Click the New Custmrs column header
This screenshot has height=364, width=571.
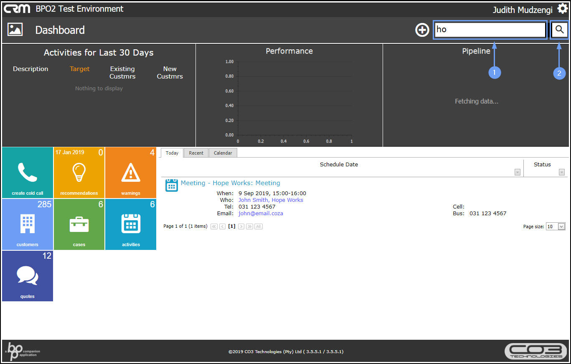(x=170, y=73)
